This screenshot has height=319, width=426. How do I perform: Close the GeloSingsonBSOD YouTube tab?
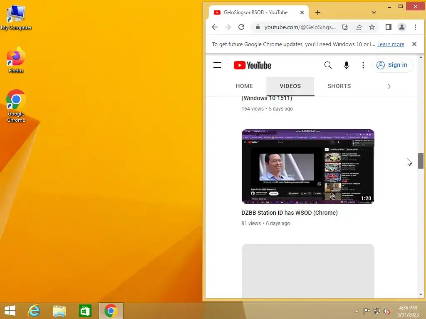[302, 12]
